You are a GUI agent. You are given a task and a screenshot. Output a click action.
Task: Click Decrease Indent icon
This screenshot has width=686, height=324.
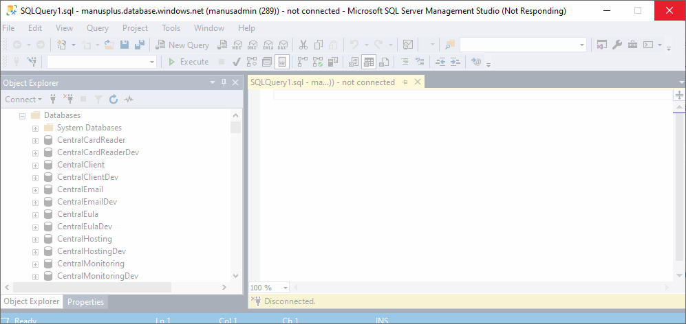point(440,62)
